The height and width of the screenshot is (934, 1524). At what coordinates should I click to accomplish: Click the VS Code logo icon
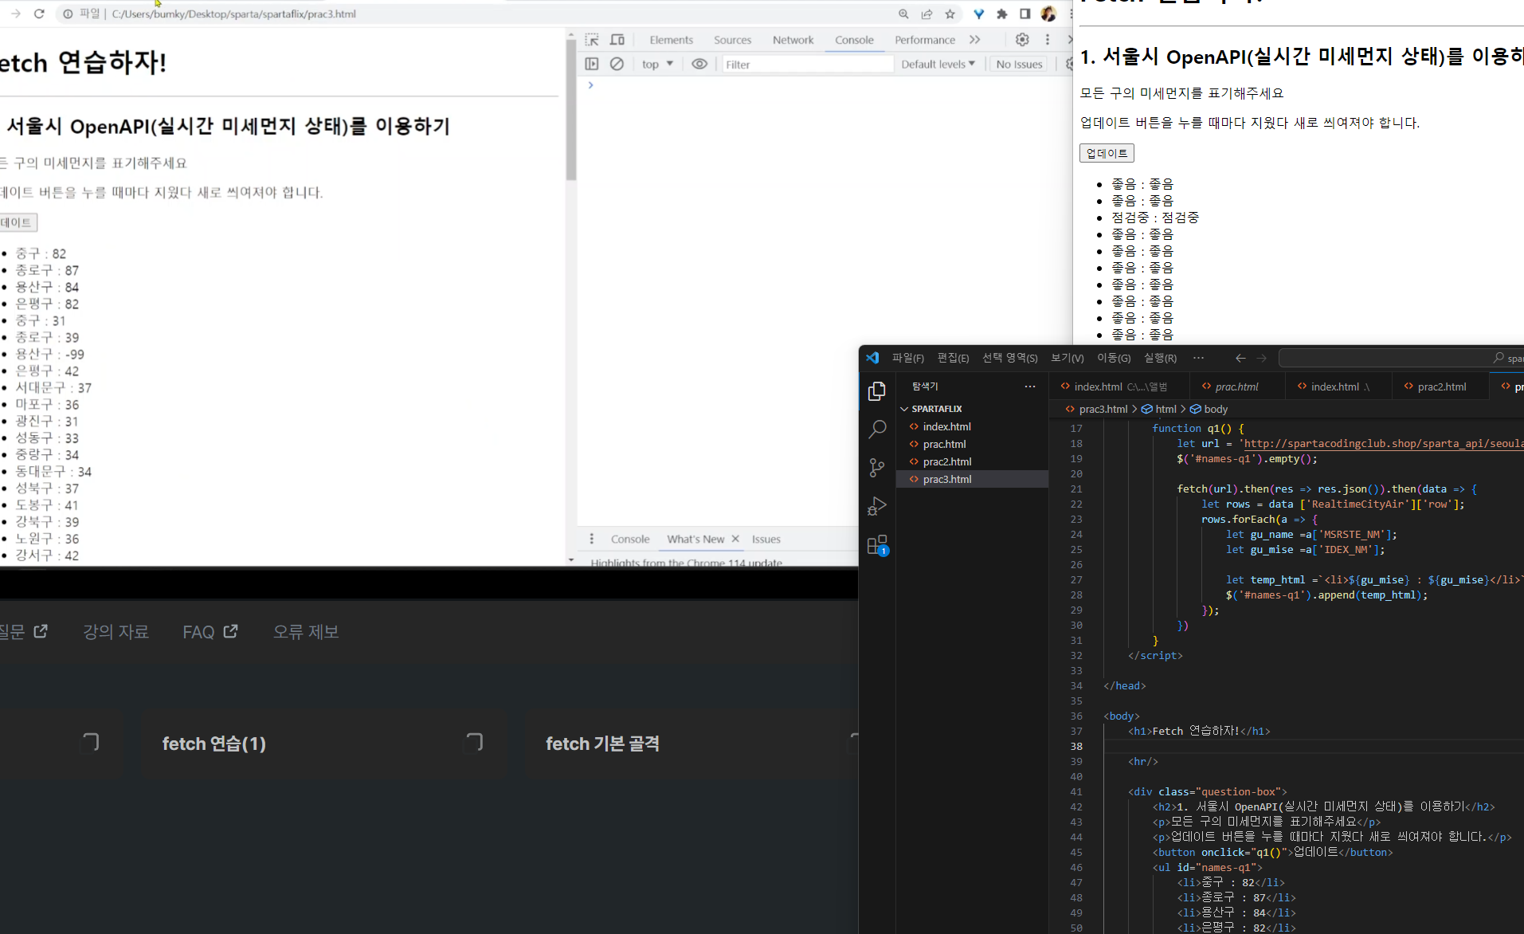tap(872, 358)
